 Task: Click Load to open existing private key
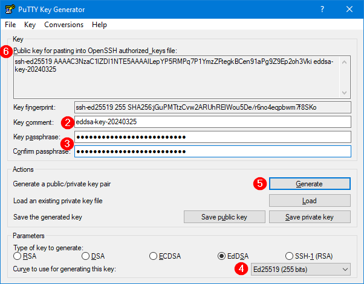(x=310, y=200)
